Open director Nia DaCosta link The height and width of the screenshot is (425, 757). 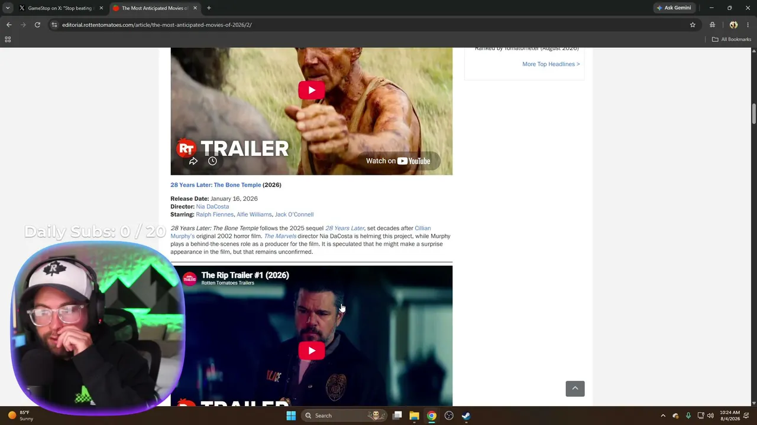(x=212, y=207)
